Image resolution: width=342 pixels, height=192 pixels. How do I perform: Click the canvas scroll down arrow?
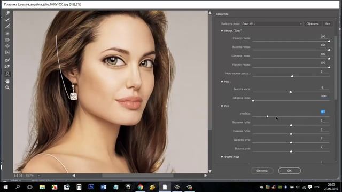pos(210,171)
